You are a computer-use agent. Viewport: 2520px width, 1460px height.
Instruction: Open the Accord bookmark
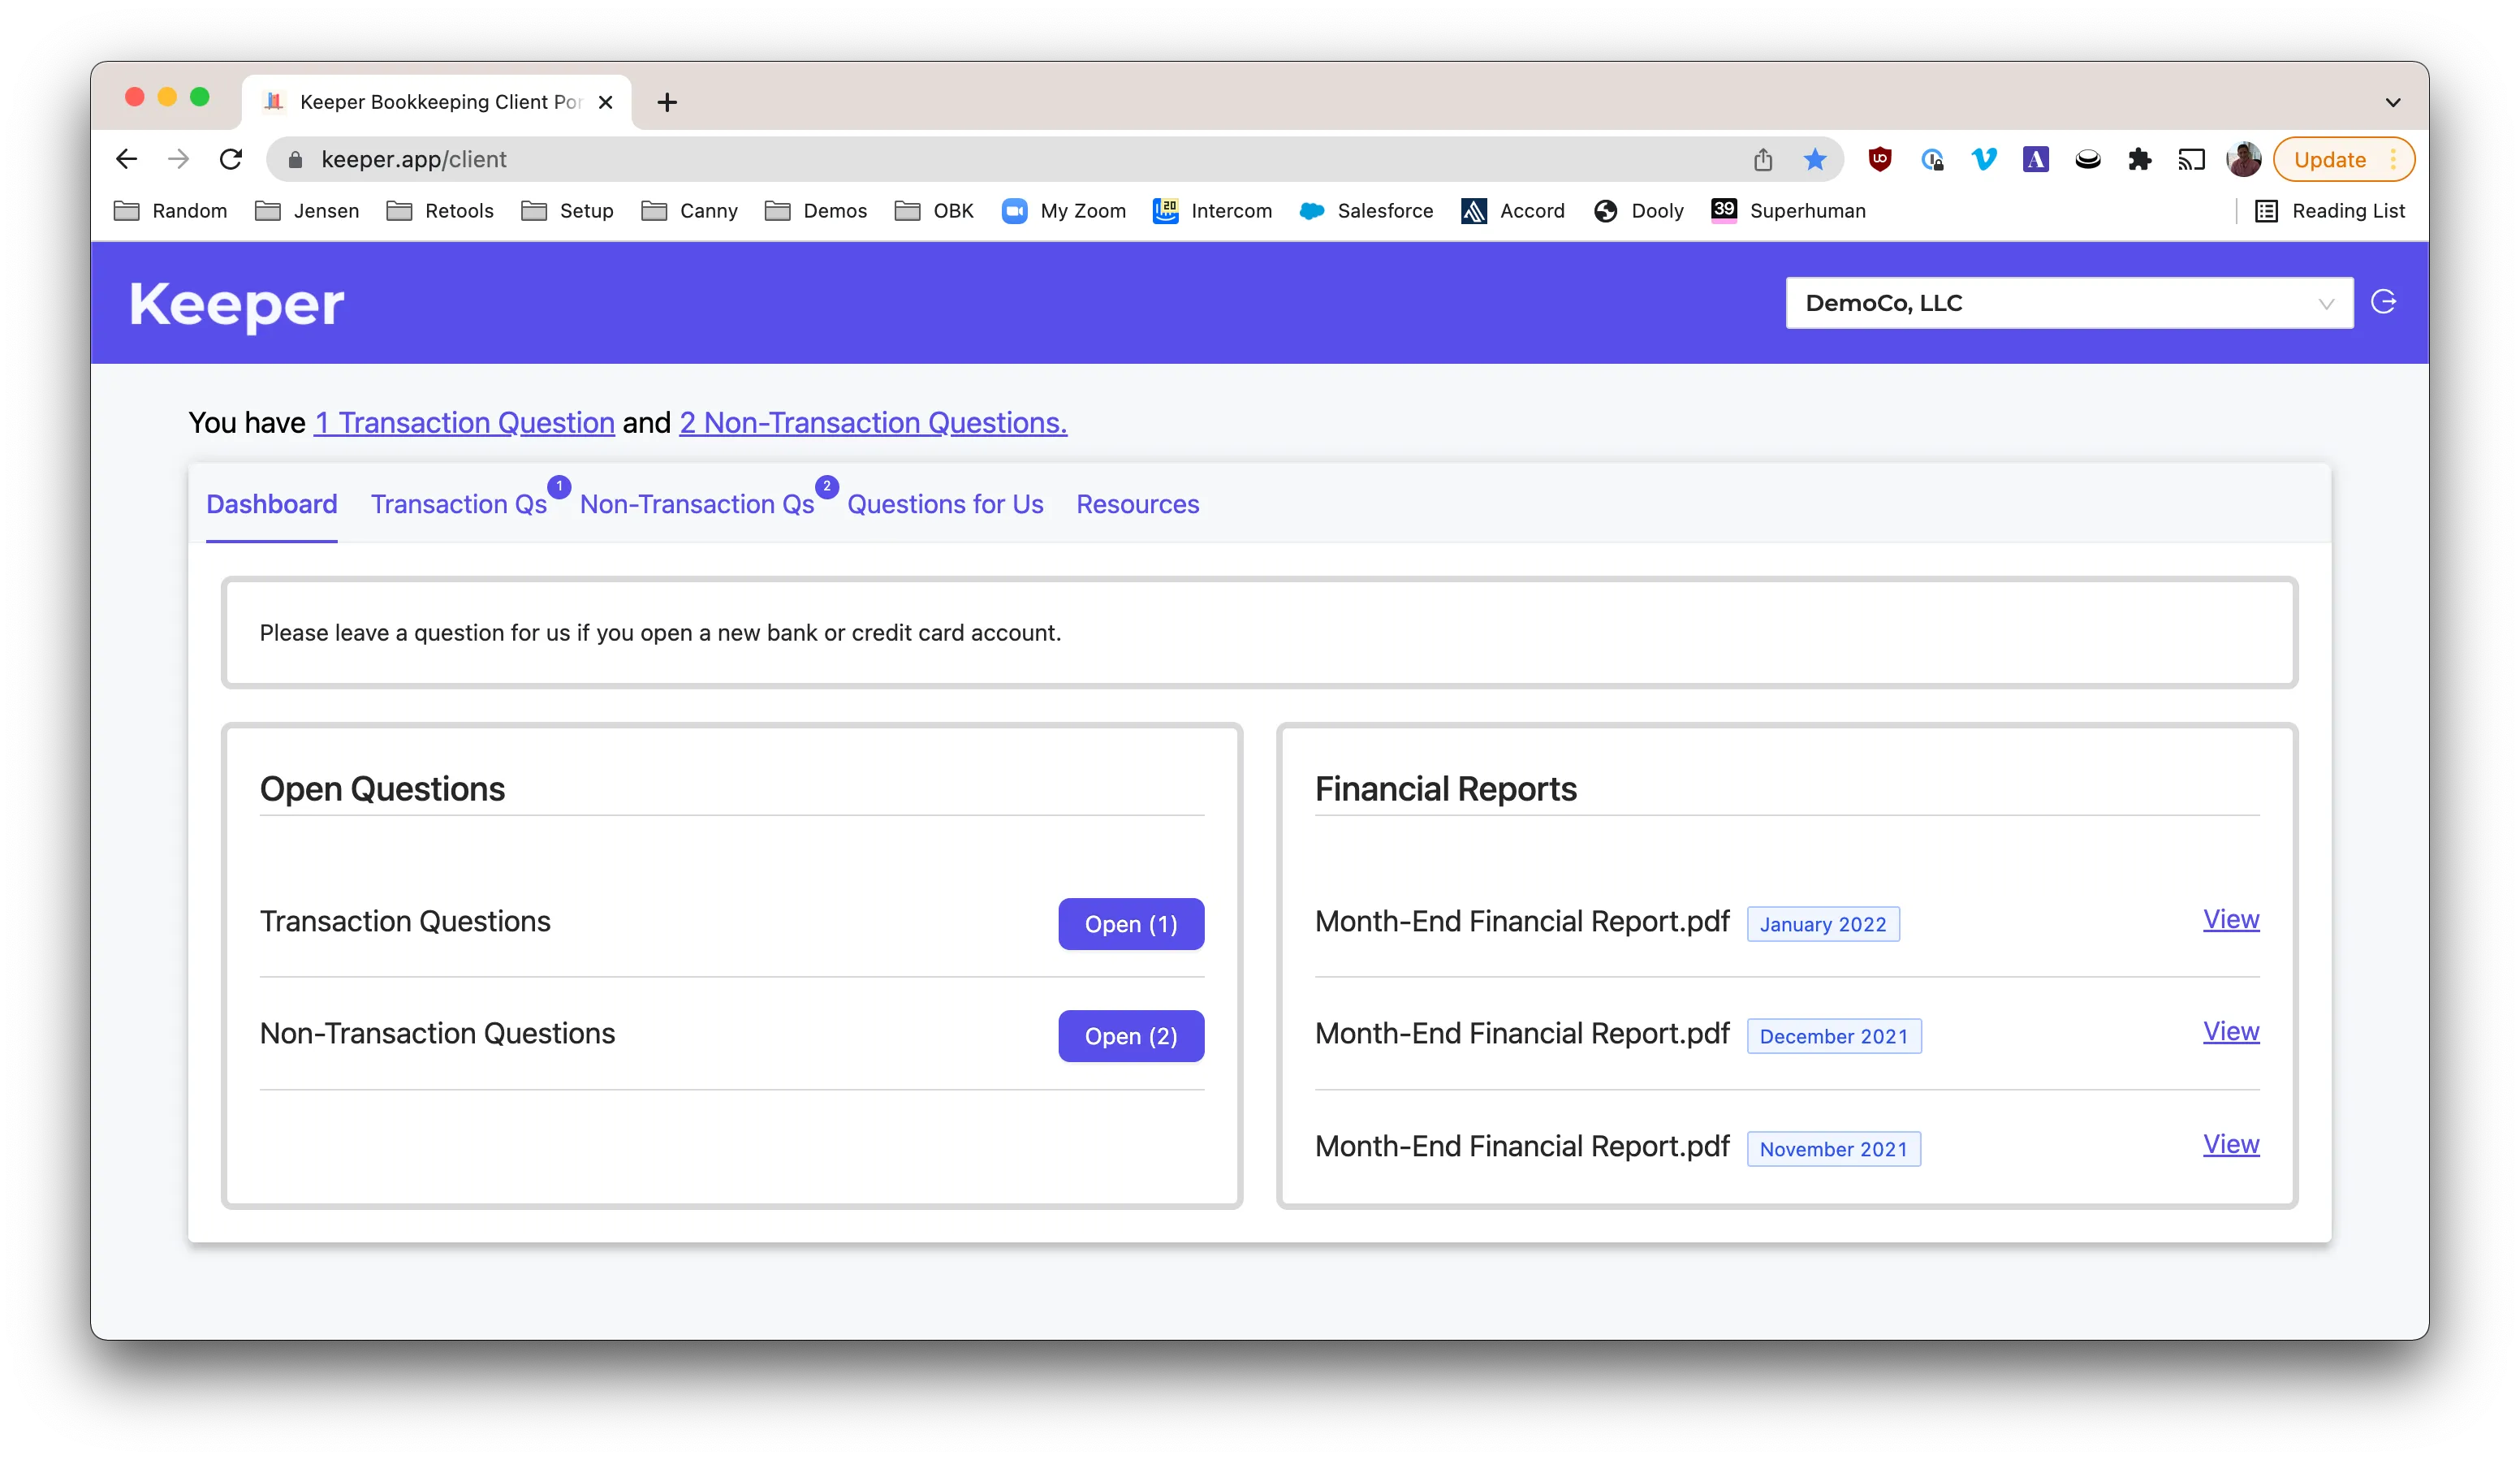point(1514,211)
